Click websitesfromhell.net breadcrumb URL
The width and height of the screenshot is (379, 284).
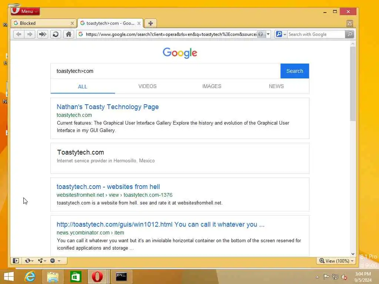[x=115, y=195]
